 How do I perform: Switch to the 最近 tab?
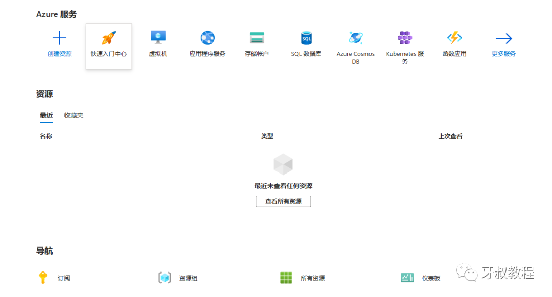[47, 116]
